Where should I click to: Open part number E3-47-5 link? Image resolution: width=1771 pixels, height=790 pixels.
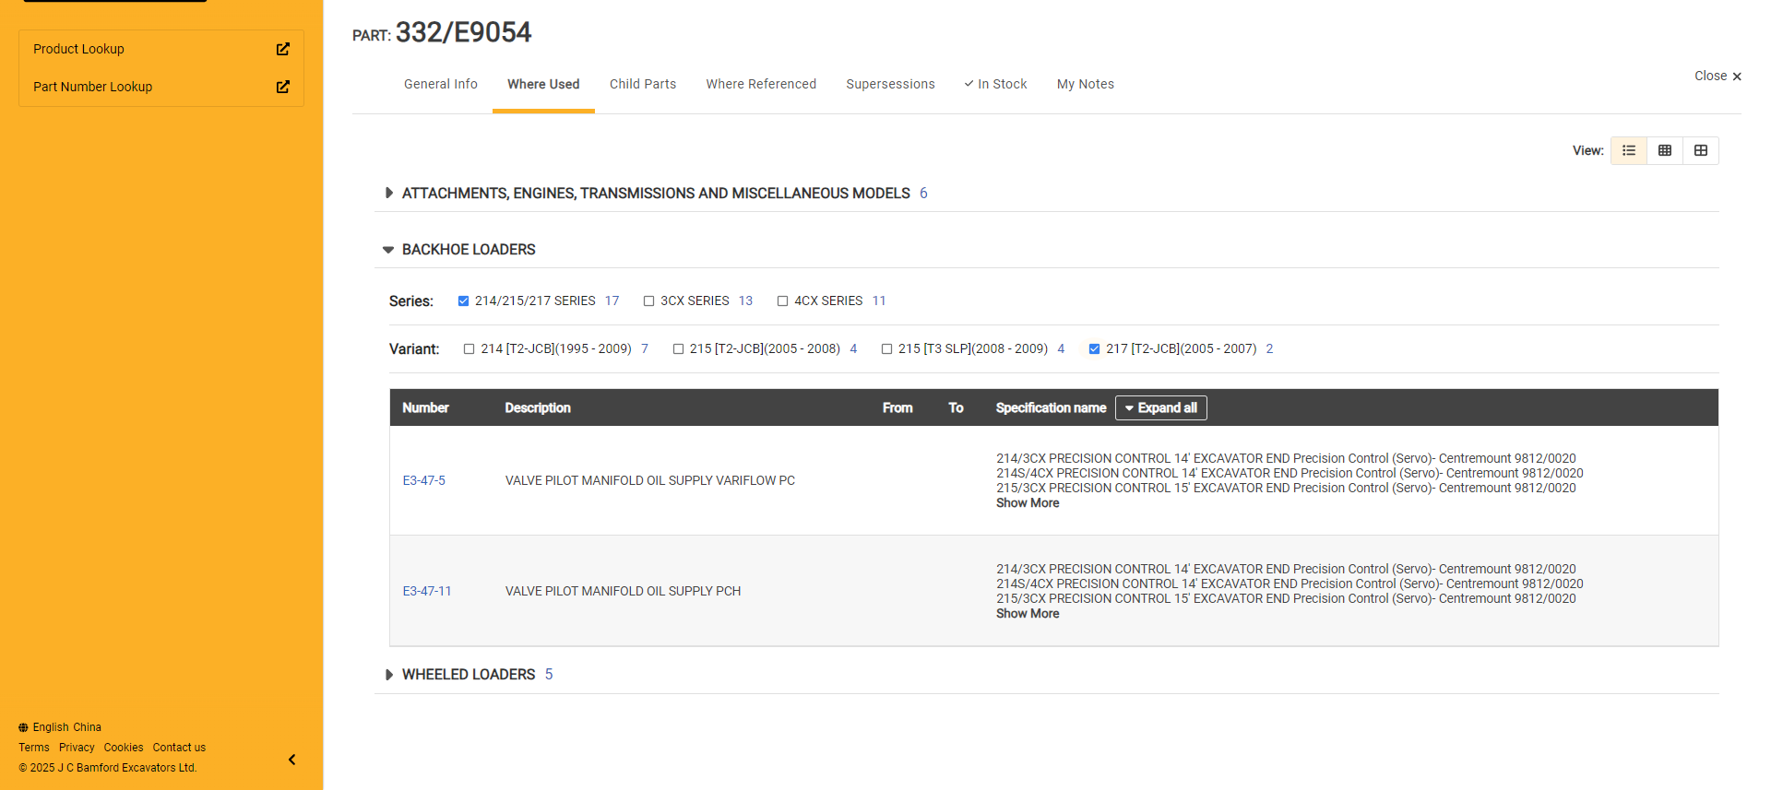coord(424,480)
